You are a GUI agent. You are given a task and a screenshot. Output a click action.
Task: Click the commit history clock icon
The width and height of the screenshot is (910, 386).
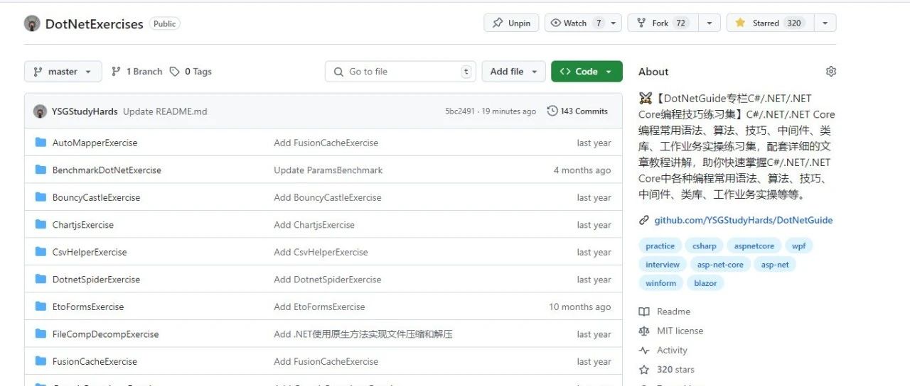tap(552, 111)
